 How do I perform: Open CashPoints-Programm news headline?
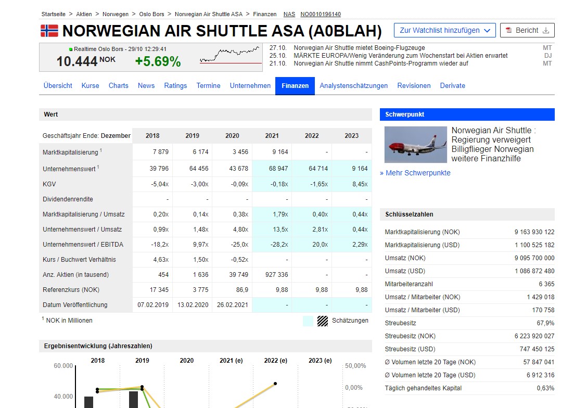[381, 63]
